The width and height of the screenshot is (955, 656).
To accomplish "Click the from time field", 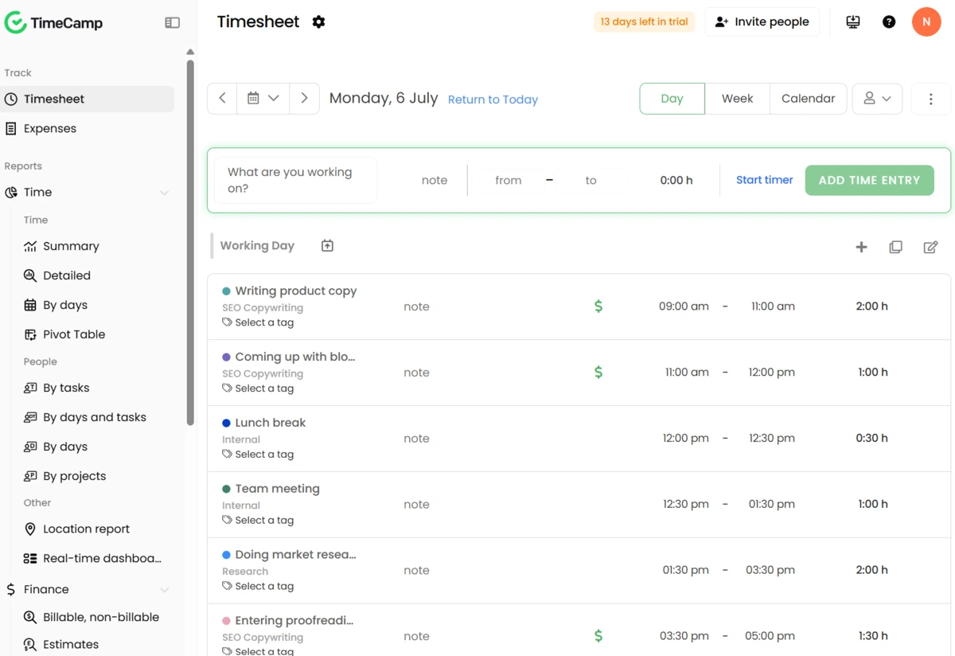I will tap(509, 181).
